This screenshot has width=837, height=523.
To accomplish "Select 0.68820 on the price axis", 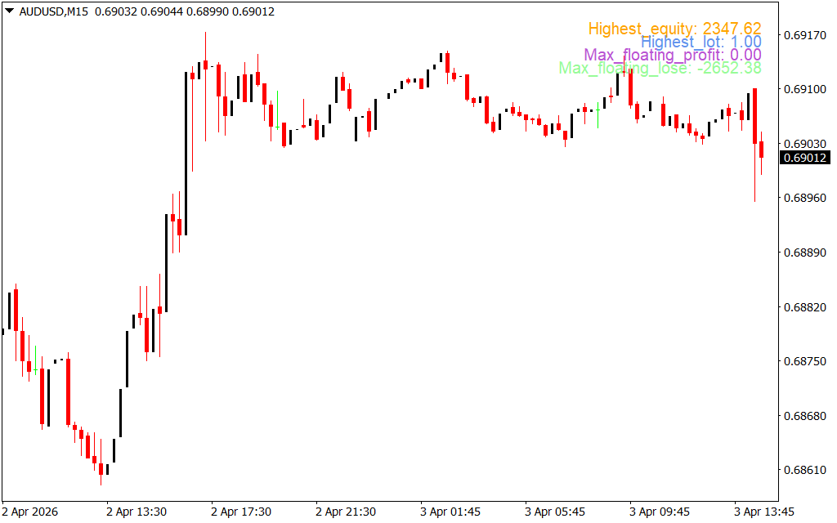I will (805, 307).
